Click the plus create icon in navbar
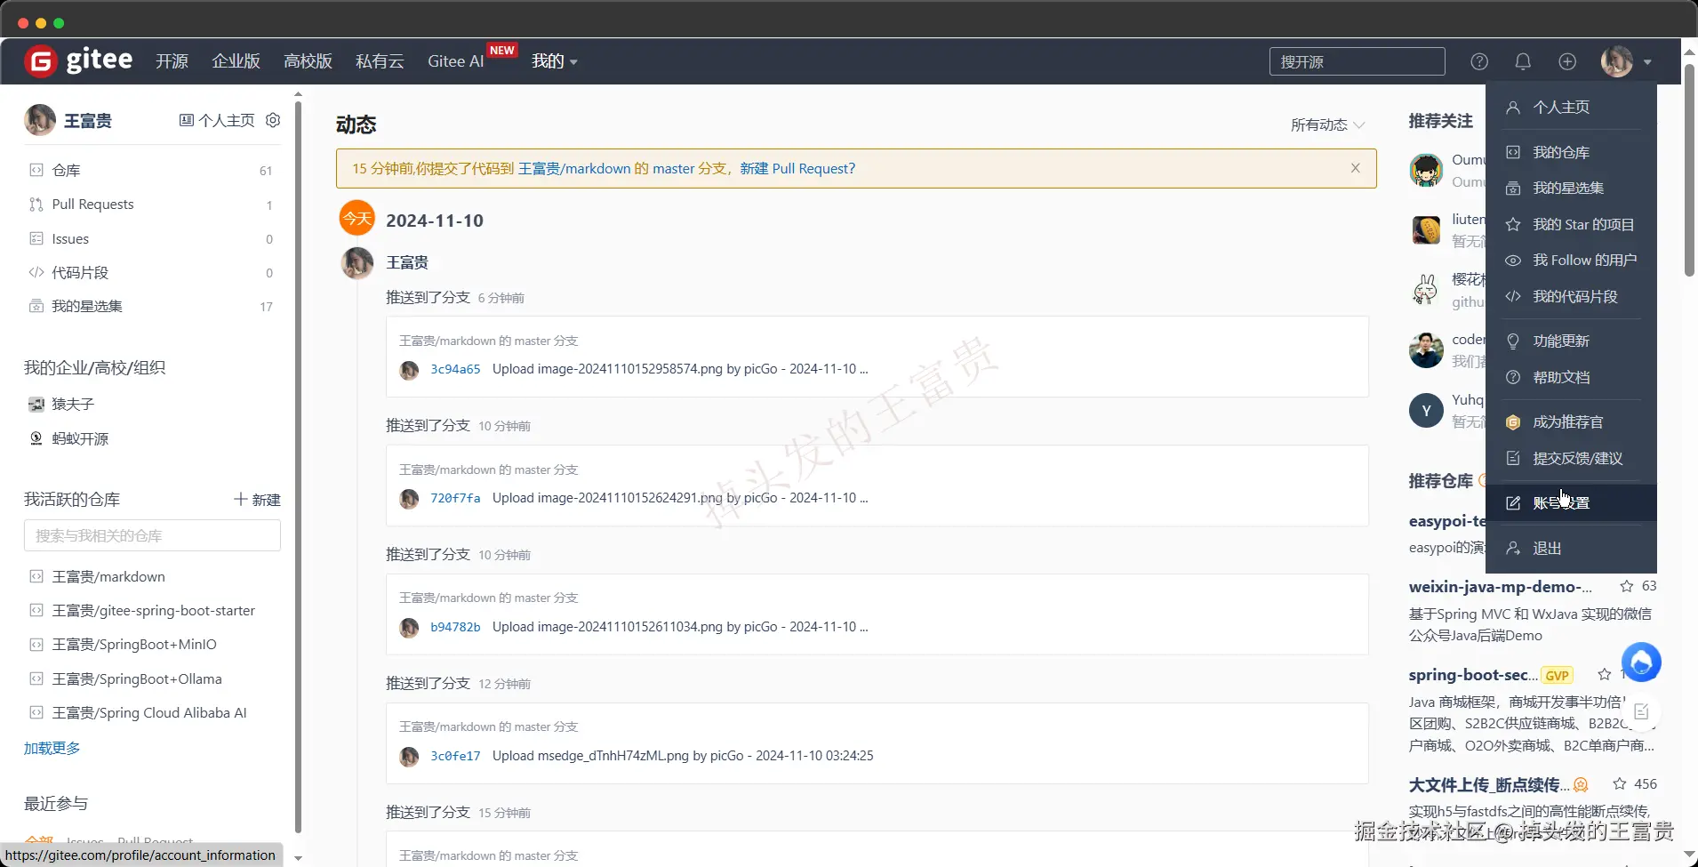Screen dimensions: 1698x867 [x=1567, y=61]
